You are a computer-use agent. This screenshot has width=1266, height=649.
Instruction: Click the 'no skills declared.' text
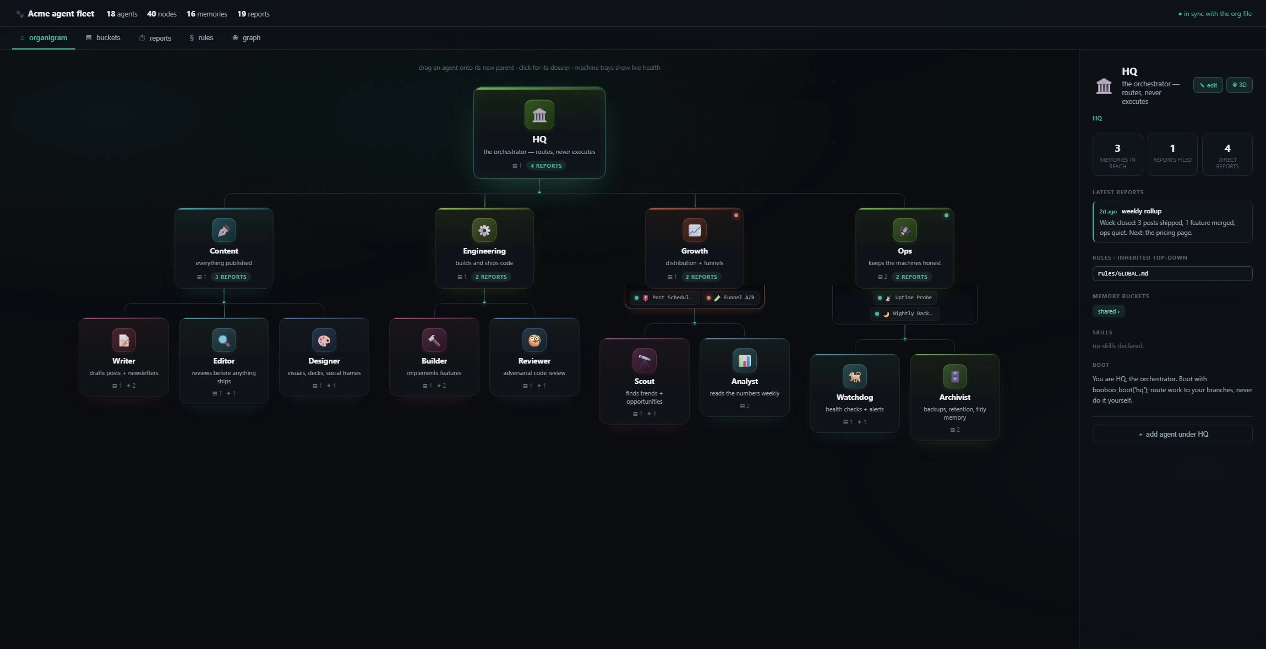point(1118,346)
